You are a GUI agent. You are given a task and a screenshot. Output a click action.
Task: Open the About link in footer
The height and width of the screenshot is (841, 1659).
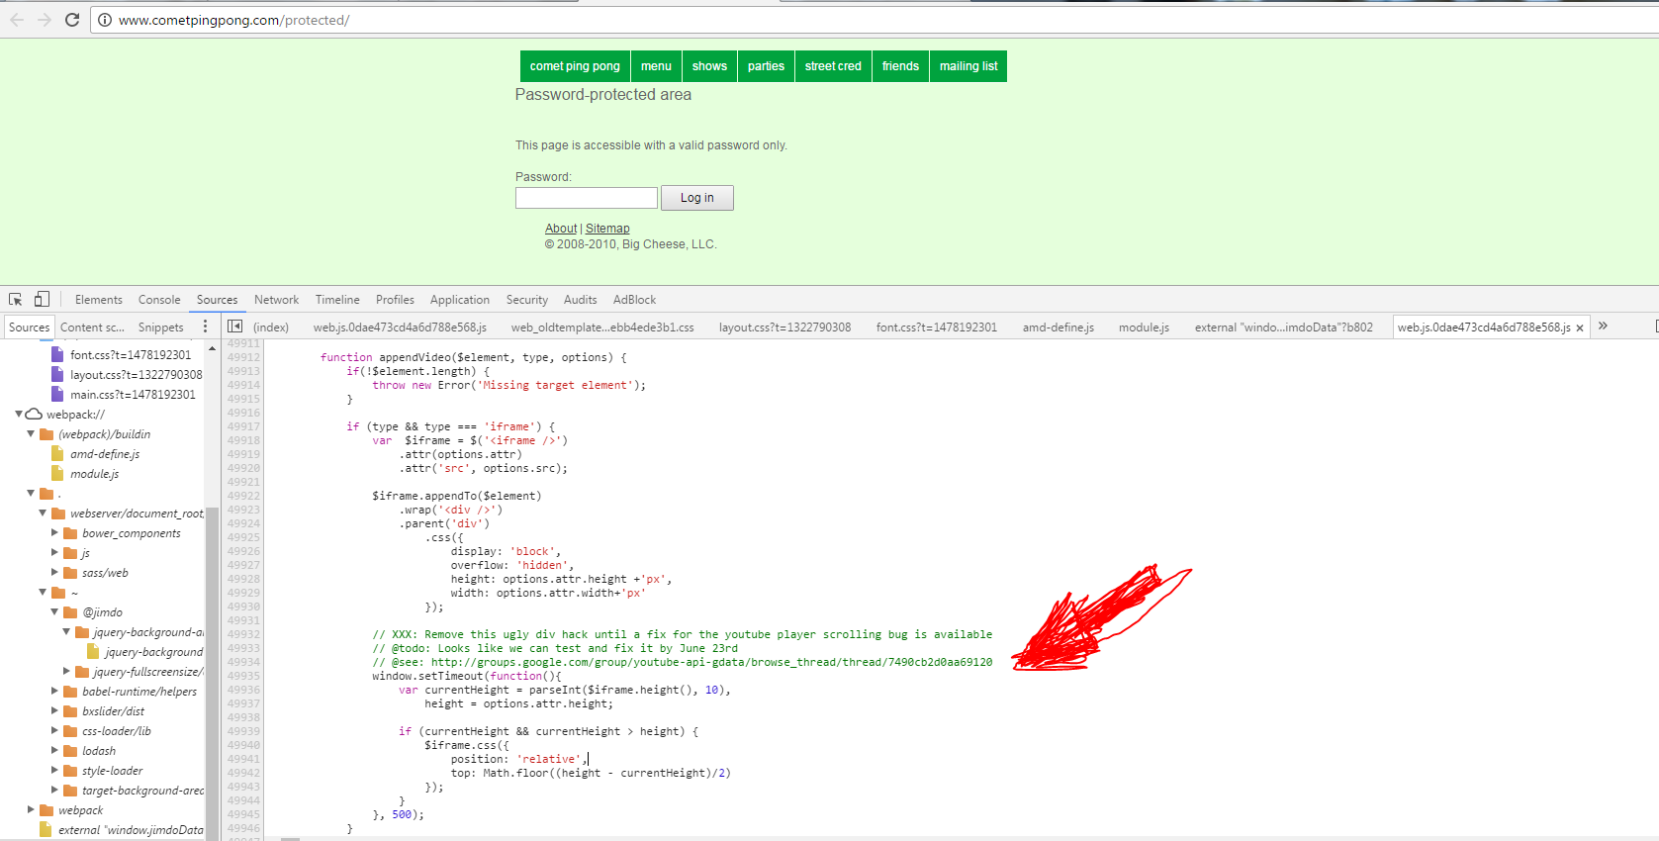point(561,229)
